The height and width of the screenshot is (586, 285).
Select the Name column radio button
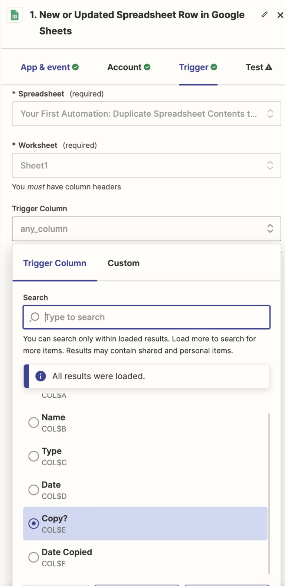34,422
